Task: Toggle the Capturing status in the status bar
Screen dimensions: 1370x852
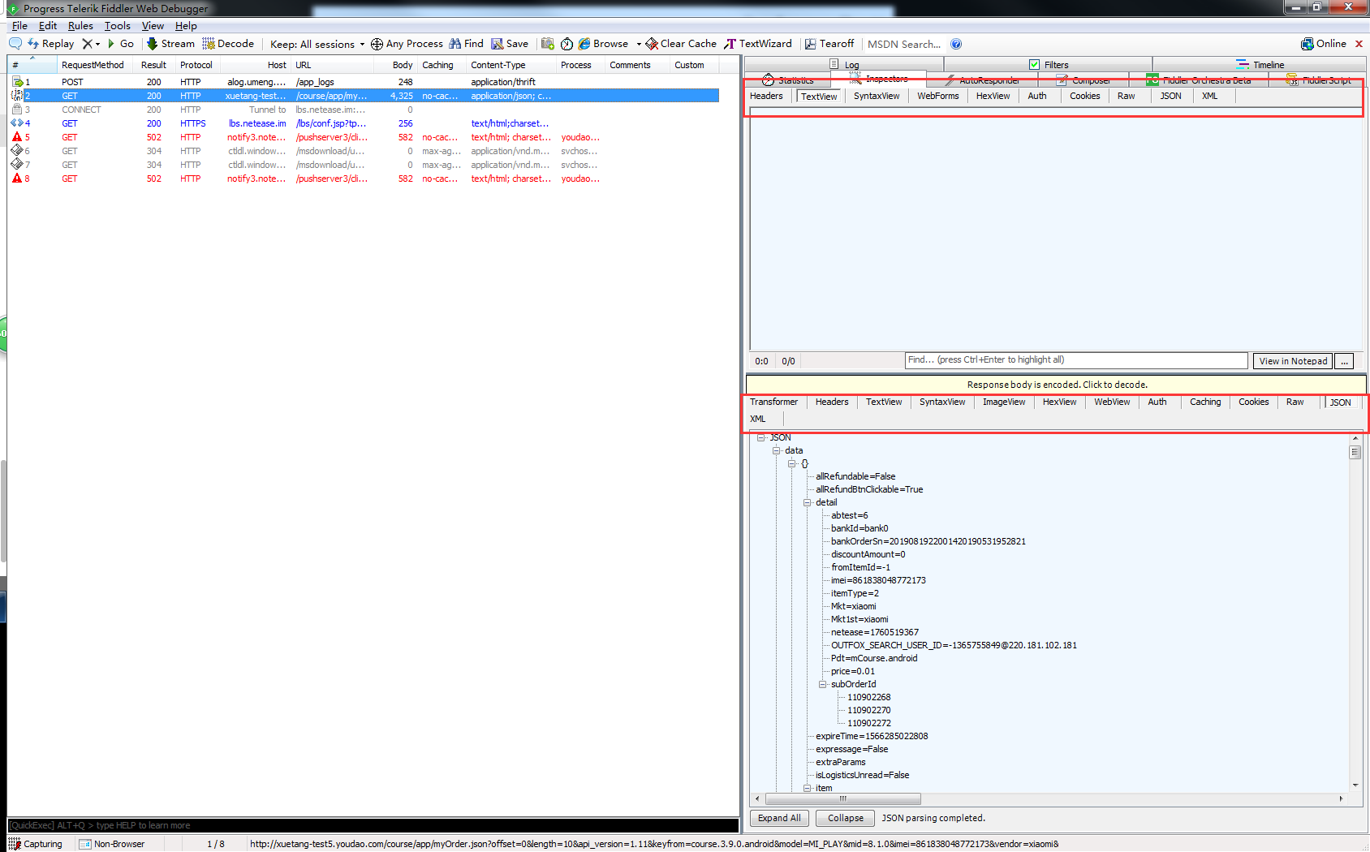Action: (x=36, y=844)
